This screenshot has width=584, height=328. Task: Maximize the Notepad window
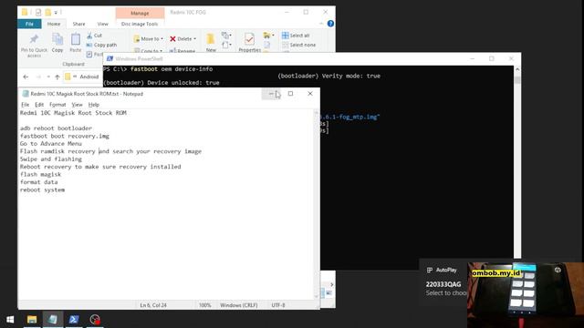coord(290,94)
